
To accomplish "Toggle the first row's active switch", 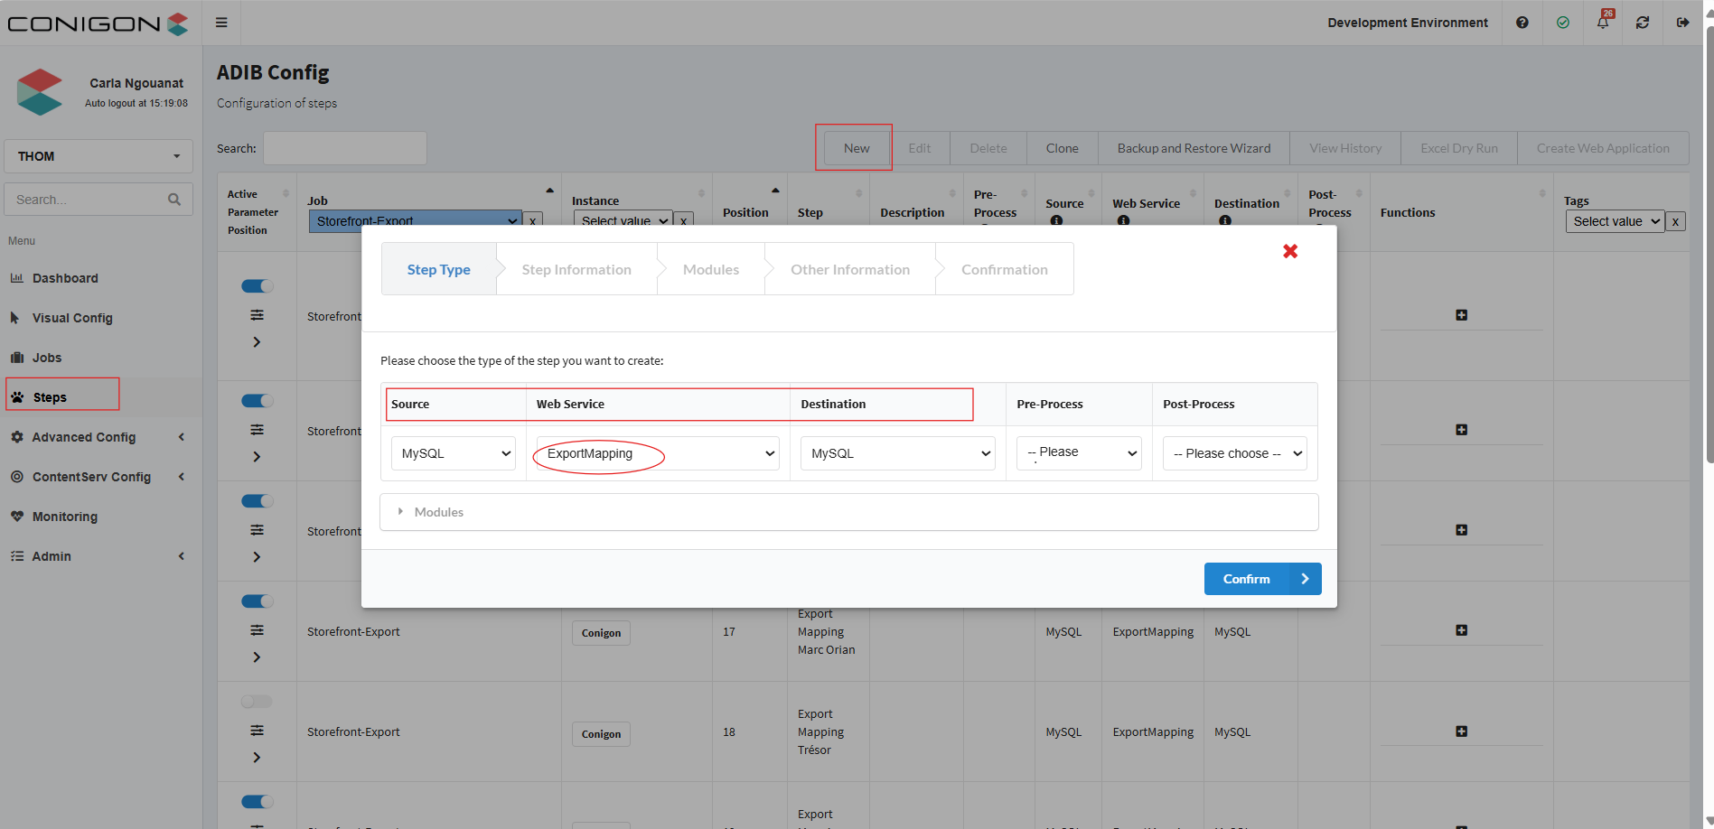I will pos(257,286).
